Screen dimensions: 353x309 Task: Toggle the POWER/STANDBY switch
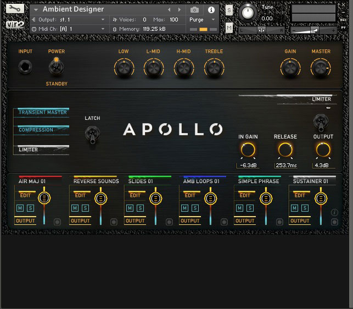57,67
